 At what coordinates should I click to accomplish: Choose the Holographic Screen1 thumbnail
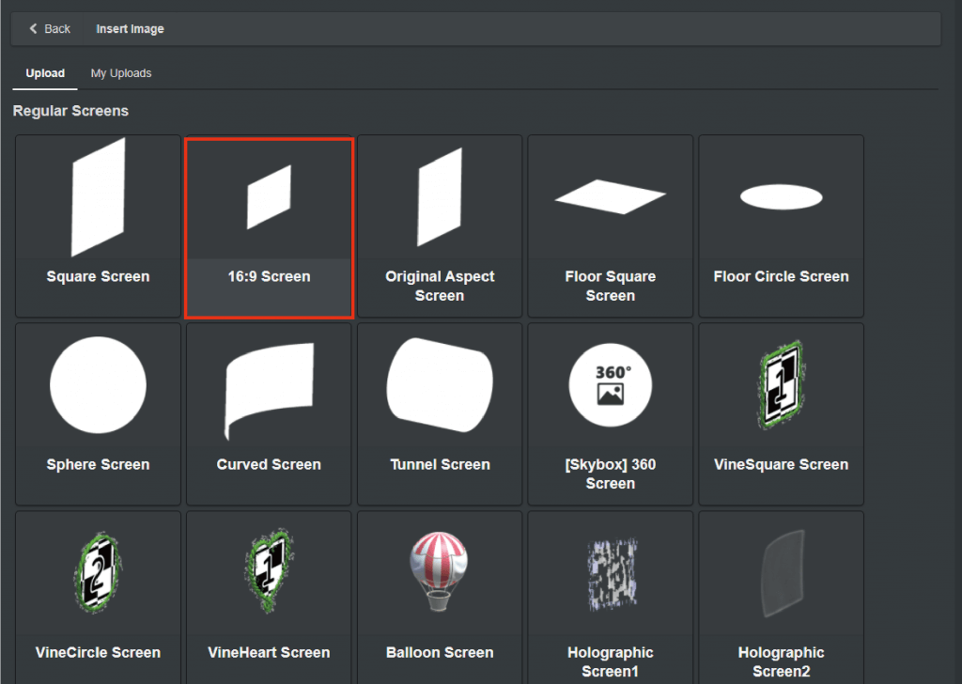click(611, 573)
